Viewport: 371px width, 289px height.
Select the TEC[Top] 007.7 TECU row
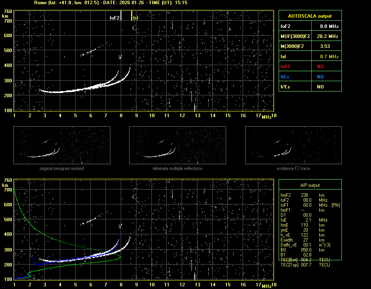[x=305, y=265]
